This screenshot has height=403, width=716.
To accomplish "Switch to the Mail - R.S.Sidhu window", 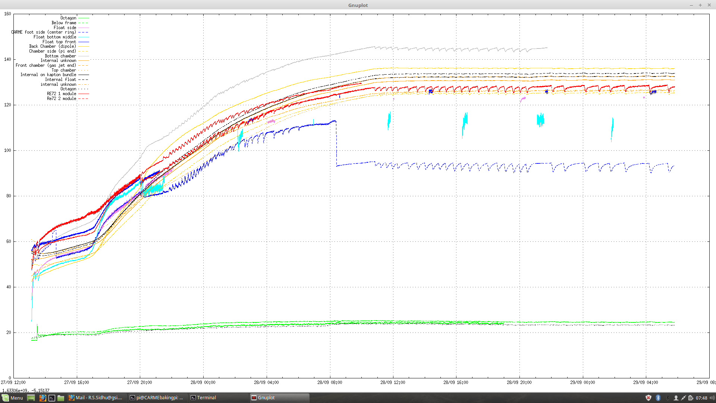I will [95, 398].
